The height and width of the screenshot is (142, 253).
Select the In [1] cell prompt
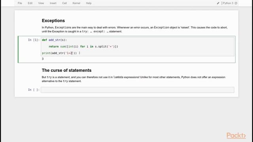coord(34,40)
